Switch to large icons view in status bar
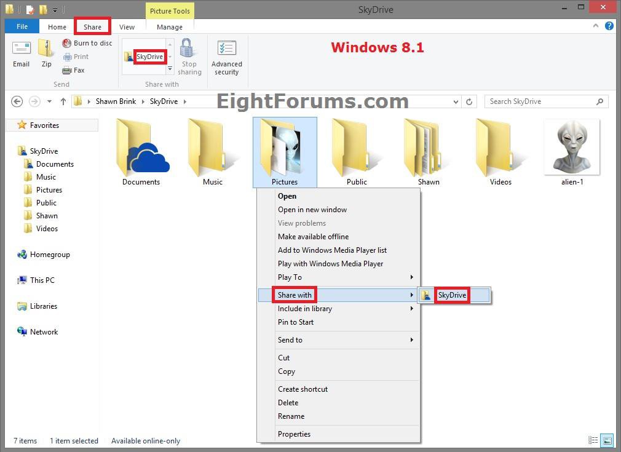Image resolution: width=621 pixels, height=452 pixels. [607, 440]
